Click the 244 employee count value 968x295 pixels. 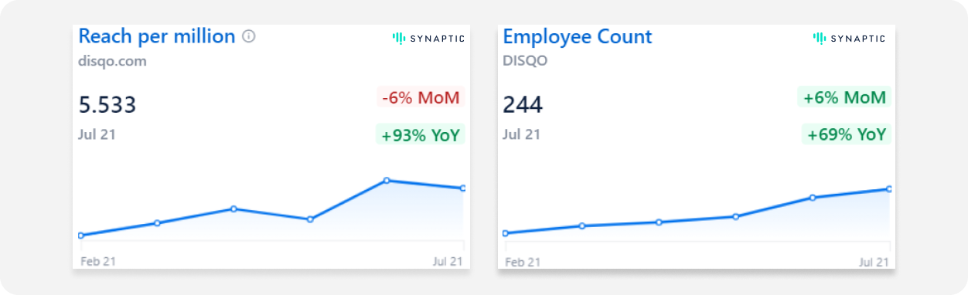click(523, 104)
